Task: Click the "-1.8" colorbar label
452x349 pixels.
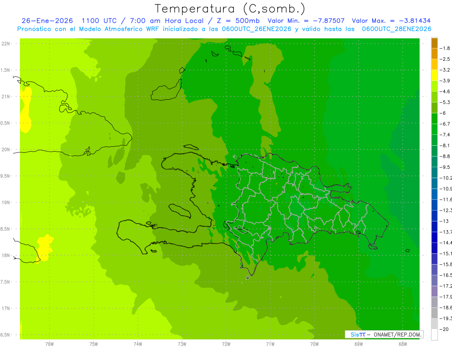Action: pos(445,48)
